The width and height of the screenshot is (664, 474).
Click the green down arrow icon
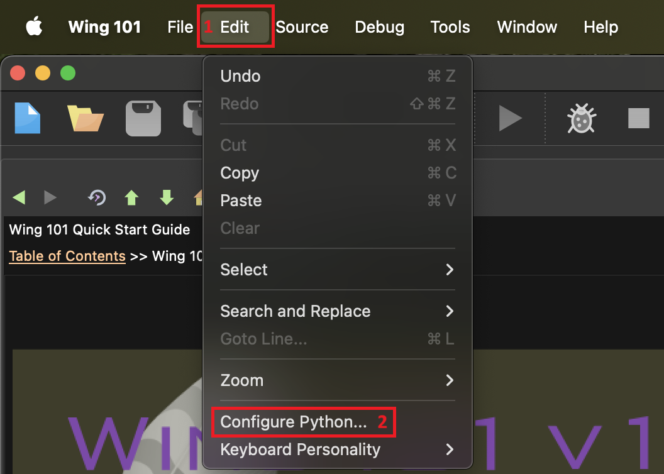click(x=167, y=197)
